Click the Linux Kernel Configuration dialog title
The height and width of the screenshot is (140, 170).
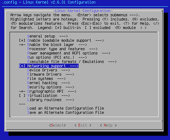pyautogui.click(x=83, y=11)
